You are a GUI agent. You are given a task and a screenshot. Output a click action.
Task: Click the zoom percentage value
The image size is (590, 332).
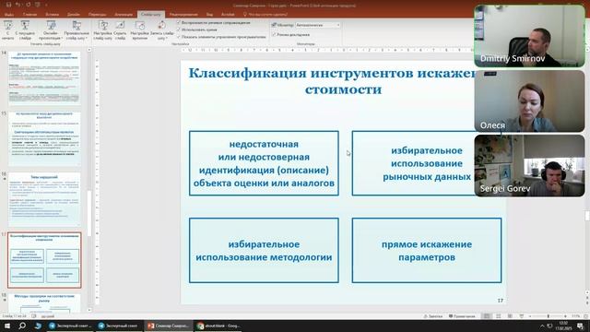576,316
